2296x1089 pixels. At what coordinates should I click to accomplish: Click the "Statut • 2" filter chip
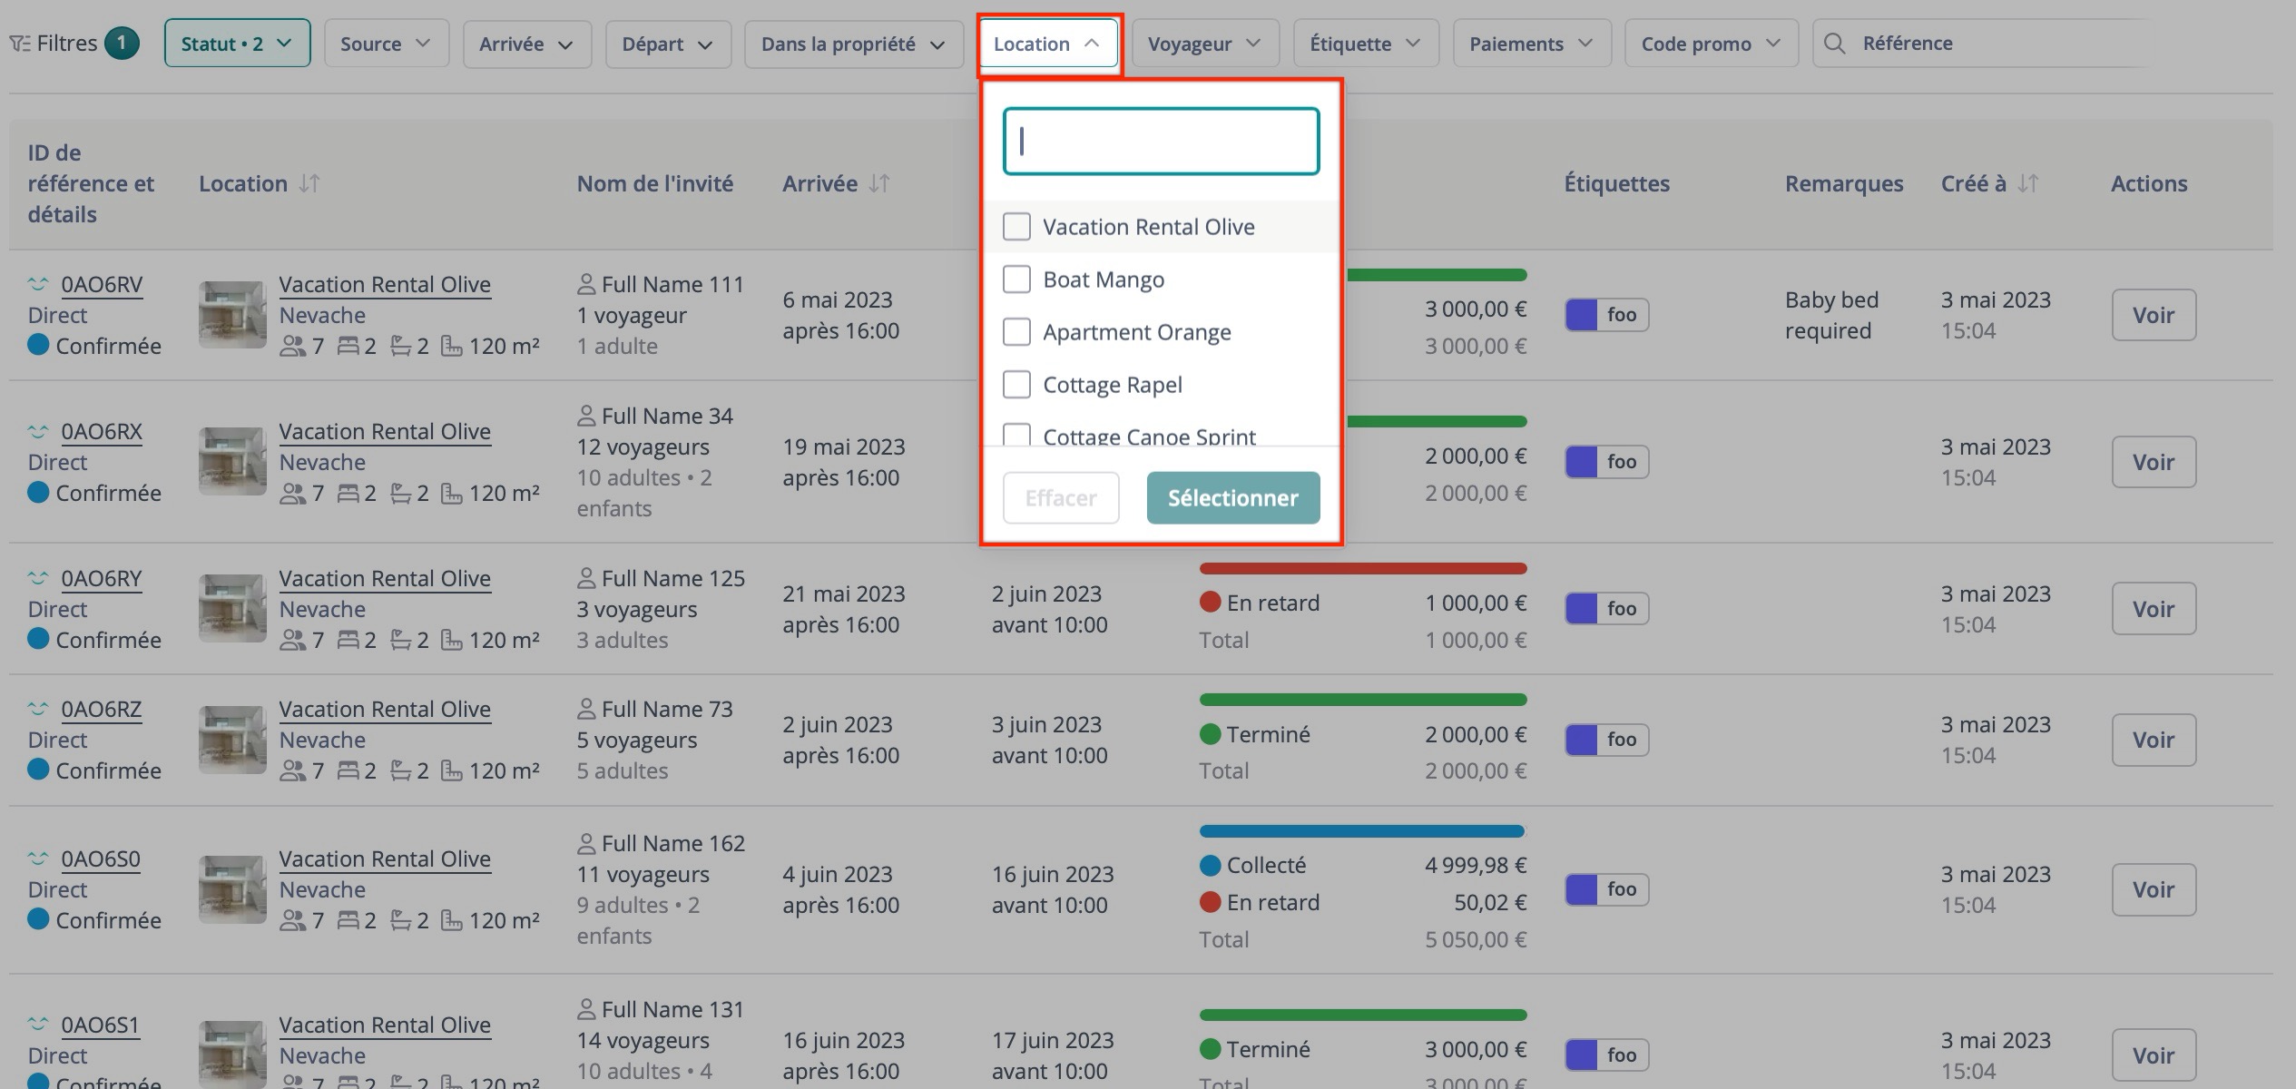pos(237,42)
